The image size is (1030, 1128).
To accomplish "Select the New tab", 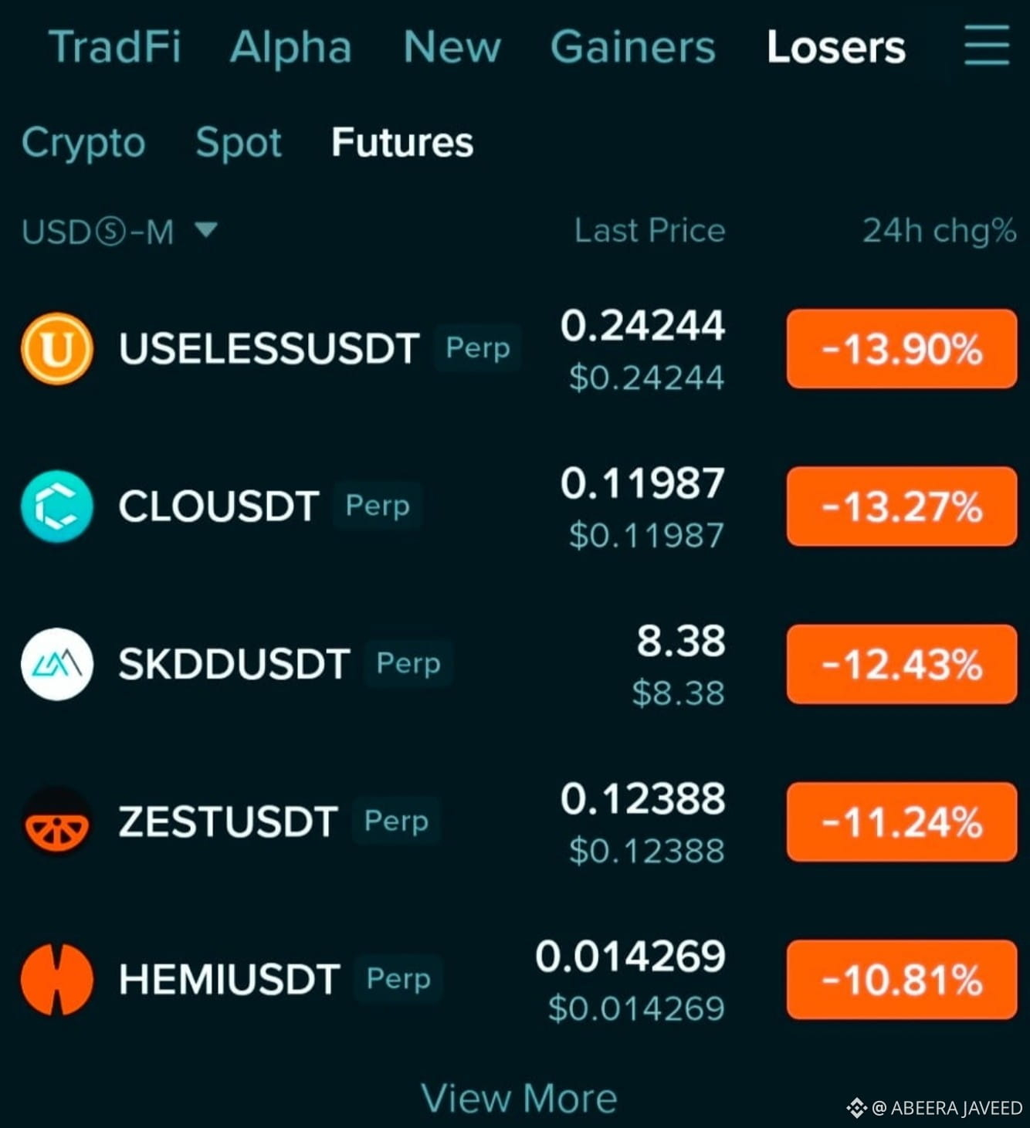I will point(452,46).
